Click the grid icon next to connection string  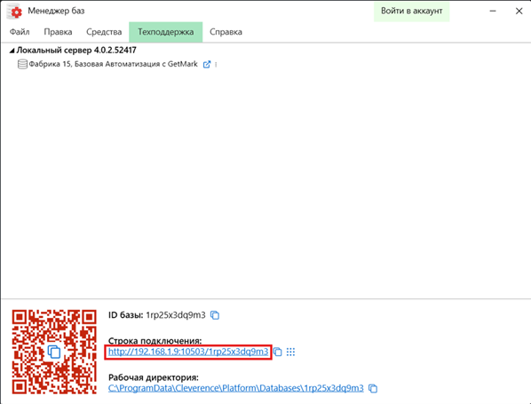coord(290,352)
